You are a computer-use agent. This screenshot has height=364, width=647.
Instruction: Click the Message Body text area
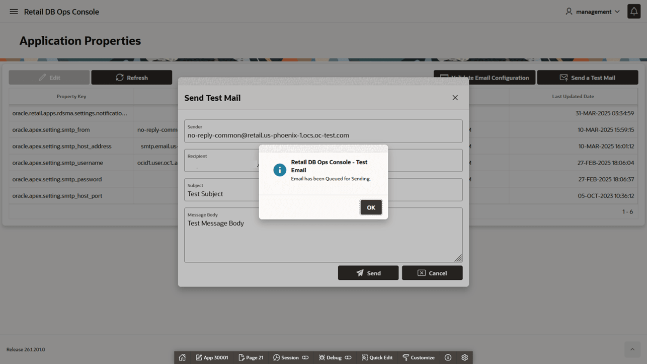323,235
